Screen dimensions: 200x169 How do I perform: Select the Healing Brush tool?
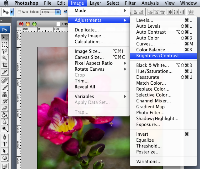pyautogui.click(x=5, y=81)
